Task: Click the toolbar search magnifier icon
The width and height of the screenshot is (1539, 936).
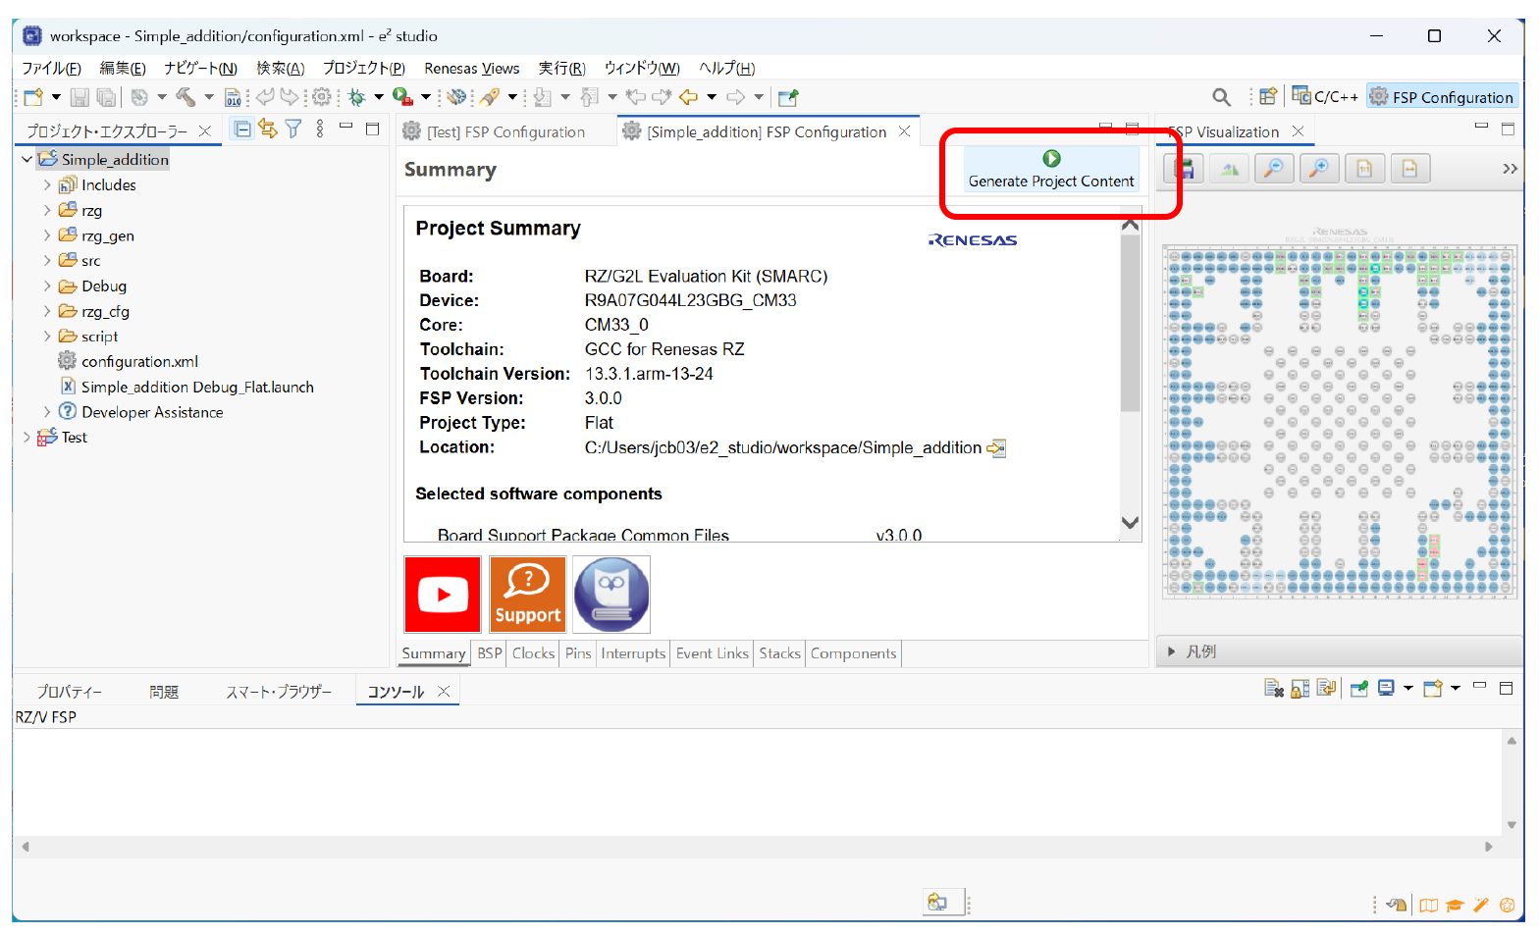Action: (1221, 97)
